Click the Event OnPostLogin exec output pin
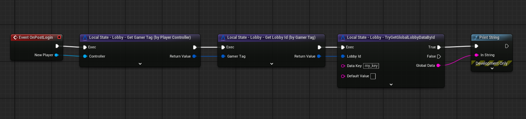The height and width of the screenshot is (119, 526). point(57,46)
